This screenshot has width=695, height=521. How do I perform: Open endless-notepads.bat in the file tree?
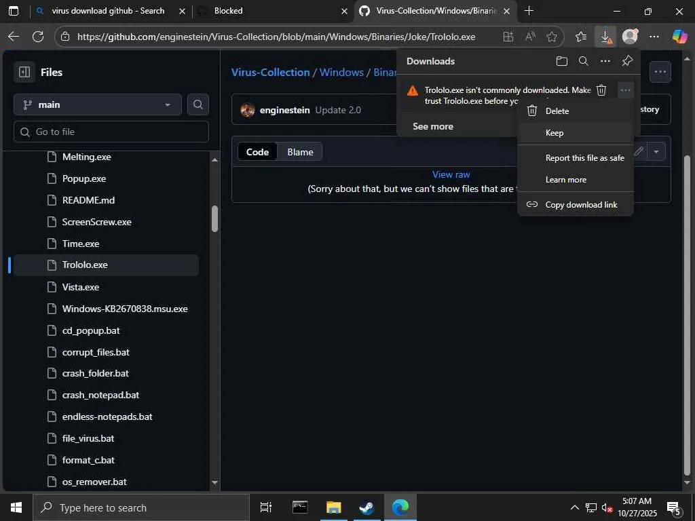coord(107,417)
